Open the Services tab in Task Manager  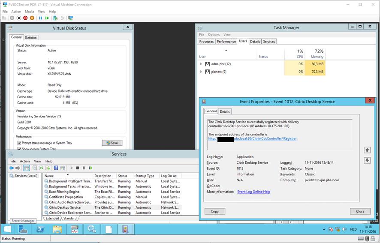tap(269, 42)
